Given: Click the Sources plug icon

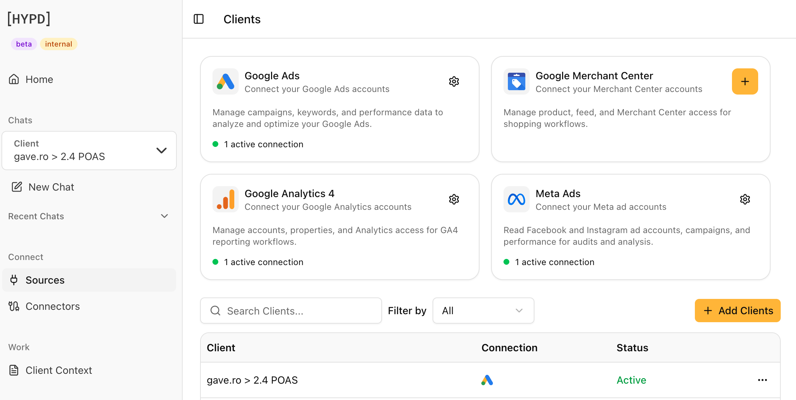Looking at the screenshot, I should click(14, 280).
